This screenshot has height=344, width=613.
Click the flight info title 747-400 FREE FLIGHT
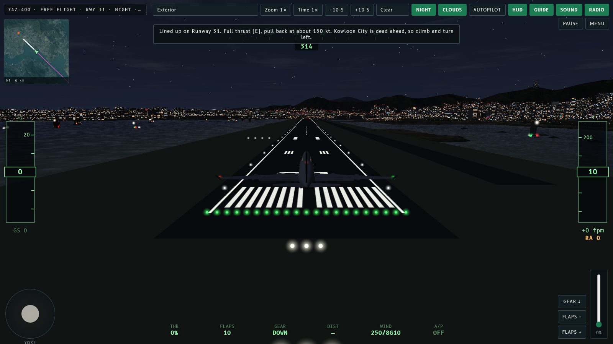[75, 10]
